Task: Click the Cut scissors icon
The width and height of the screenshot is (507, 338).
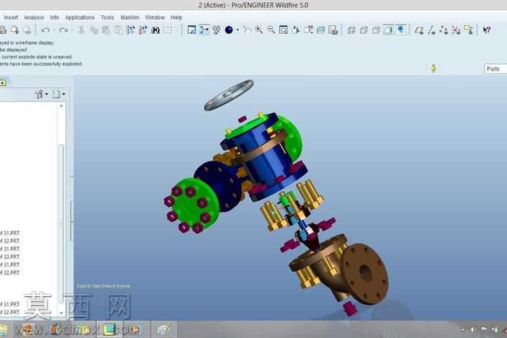Action: [x=81, y=30]
